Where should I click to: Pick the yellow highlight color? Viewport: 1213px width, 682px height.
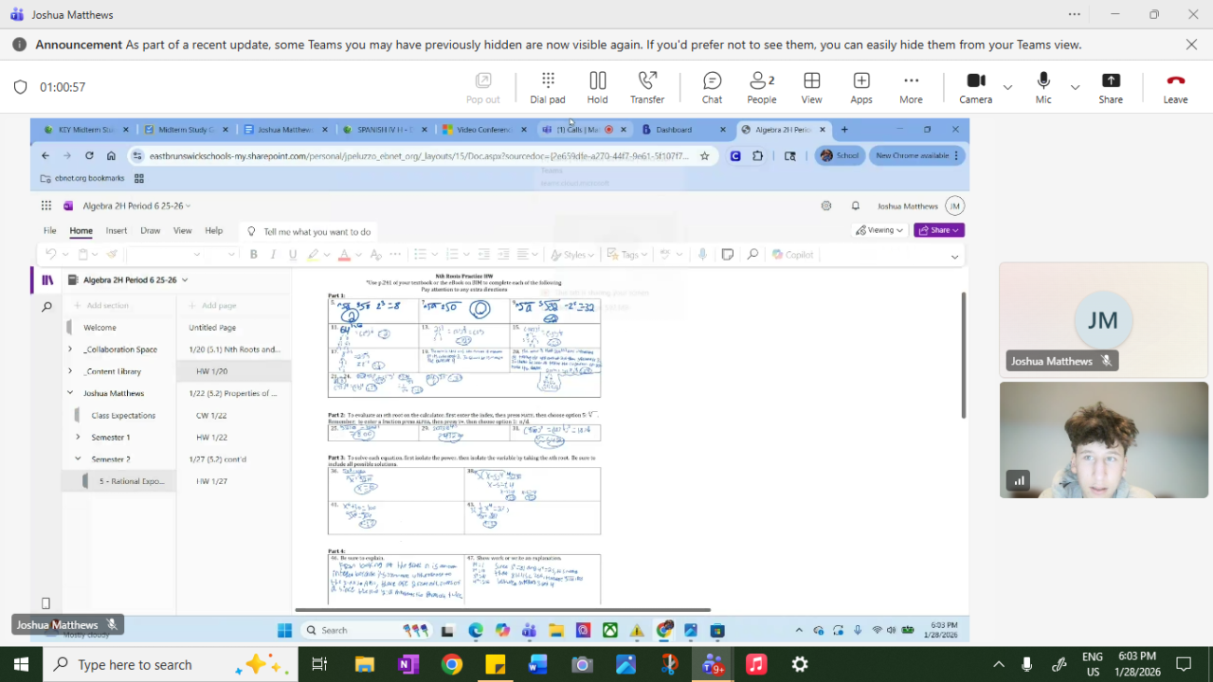coord(314,254)
